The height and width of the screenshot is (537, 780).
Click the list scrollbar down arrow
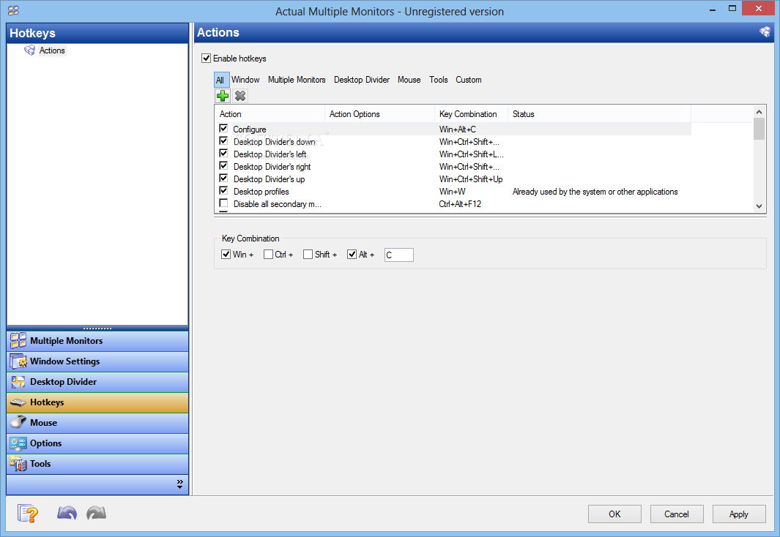pos(759,206)
